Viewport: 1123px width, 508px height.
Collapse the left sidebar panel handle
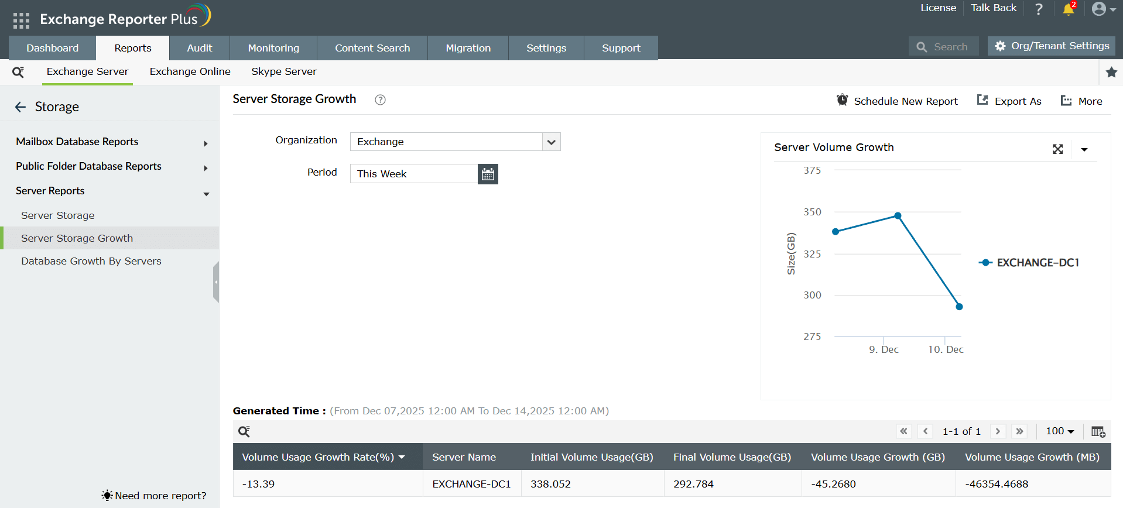216,282
